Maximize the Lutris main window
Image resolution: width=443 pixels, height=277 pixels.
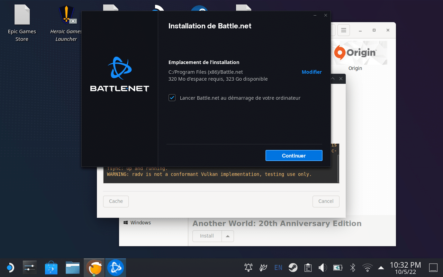pyautogui.click(x=374, y=30)
